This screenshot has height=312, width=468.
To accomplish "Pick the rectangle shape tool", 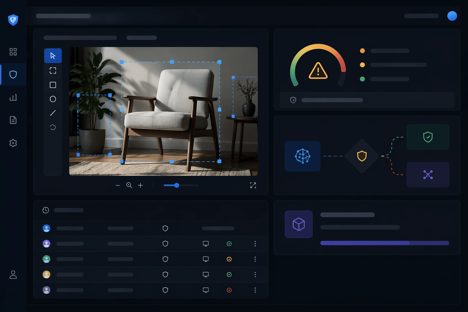I will click(x=53, y=85).
